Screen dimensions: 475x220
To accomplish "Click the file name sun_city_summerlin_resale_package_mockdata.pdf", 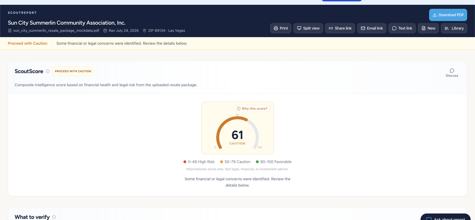I will point(56,31).
